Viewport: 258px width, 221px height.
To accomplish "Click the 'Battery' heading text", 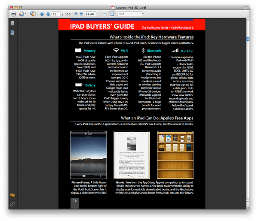I will [x=90, y=85].
